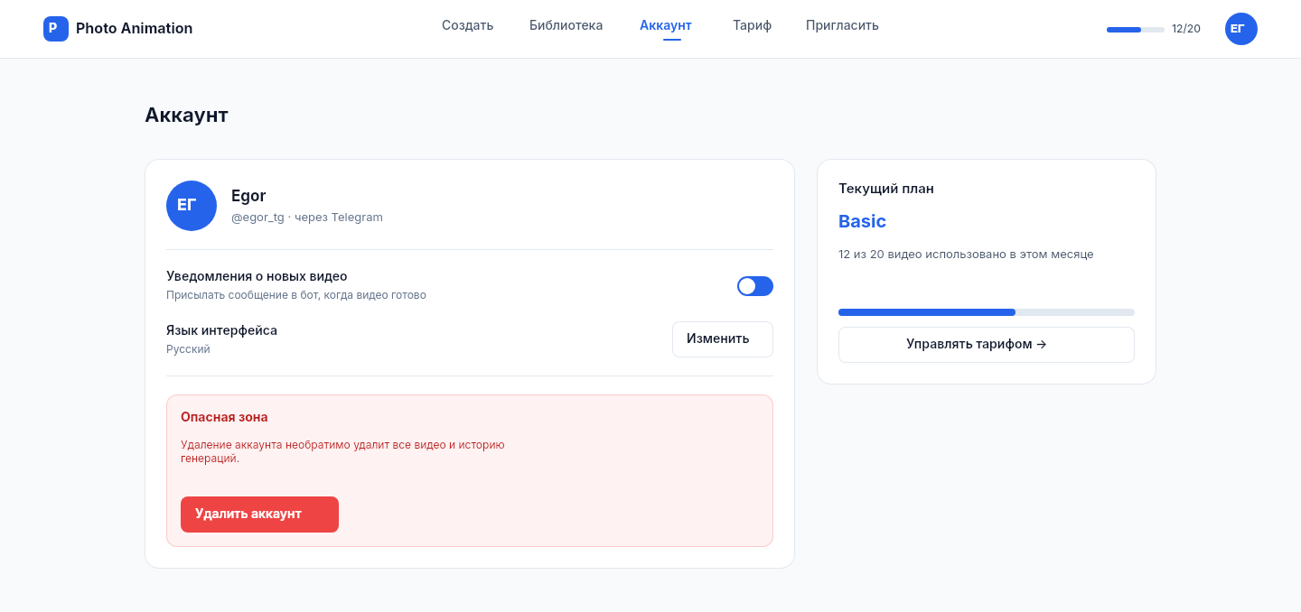Go to the Библиотека tab

566,25
